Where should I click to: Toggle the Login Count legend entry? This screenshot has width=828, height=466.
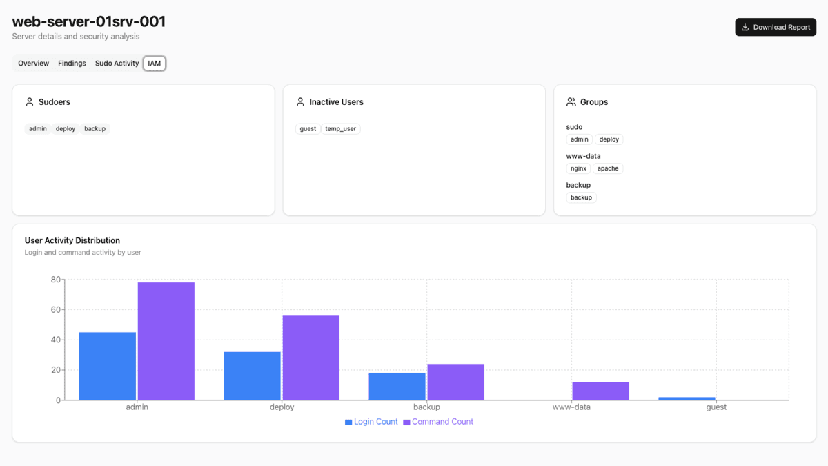(x=371, y=421)
